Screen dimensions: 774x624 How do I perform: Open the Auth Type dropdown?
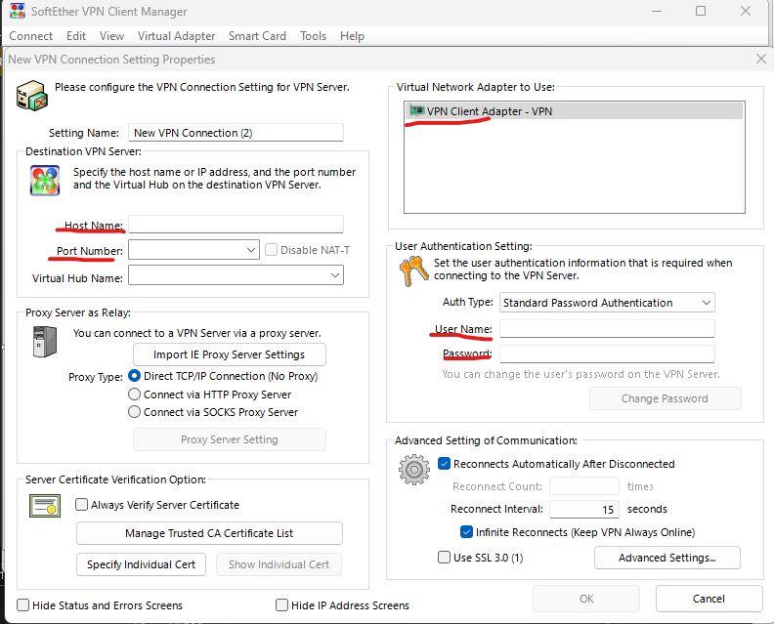coord(707,303)
